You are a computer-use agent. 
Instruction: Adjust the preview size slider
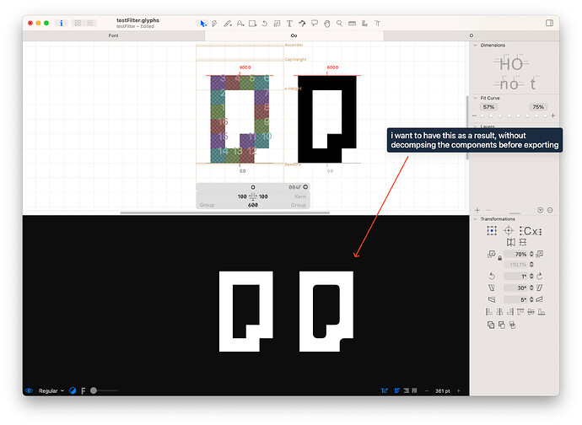pos(93,390)
